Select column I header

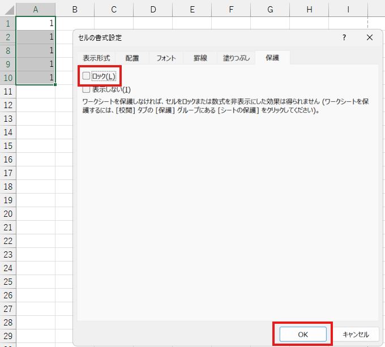[348, 9]
